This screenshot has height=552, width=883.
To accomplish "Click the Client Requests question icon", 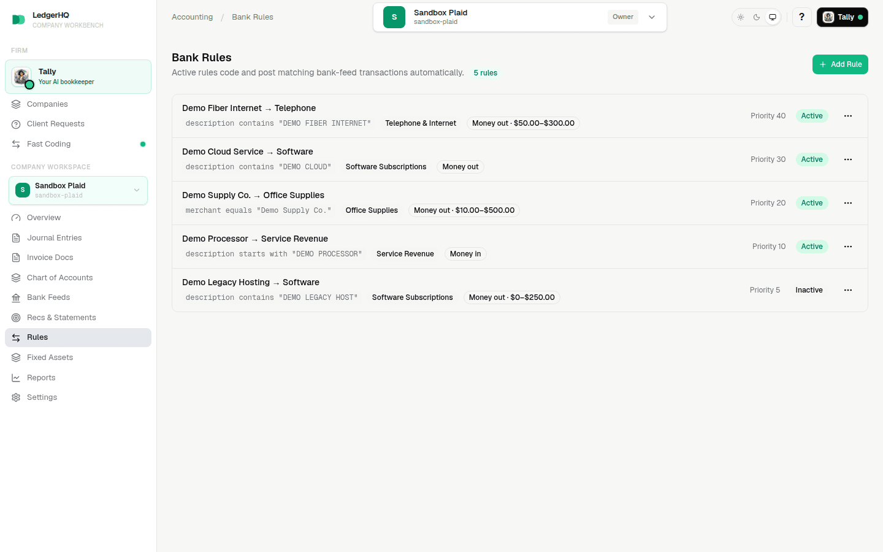I will tap(16, 124).
